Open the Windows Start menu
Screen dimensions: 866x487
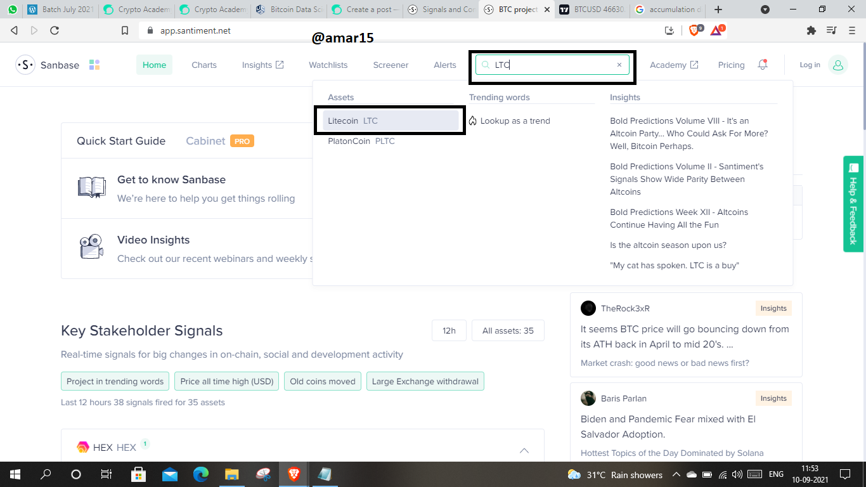point(15,474)
